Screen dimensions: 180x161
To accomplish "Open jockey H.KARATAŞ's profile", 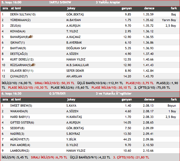I will point(75,117).
